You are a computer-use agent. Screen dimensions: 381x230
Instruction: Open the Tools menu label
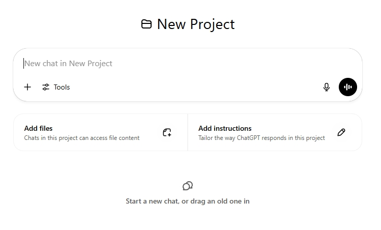tap(62, 87)
